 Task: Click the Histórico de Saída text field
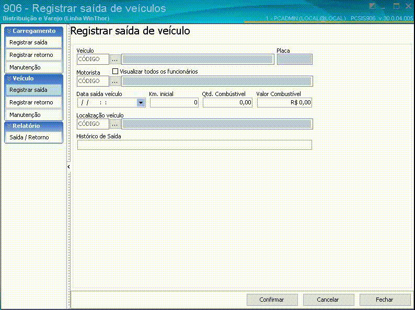click(x=194, y=145)
